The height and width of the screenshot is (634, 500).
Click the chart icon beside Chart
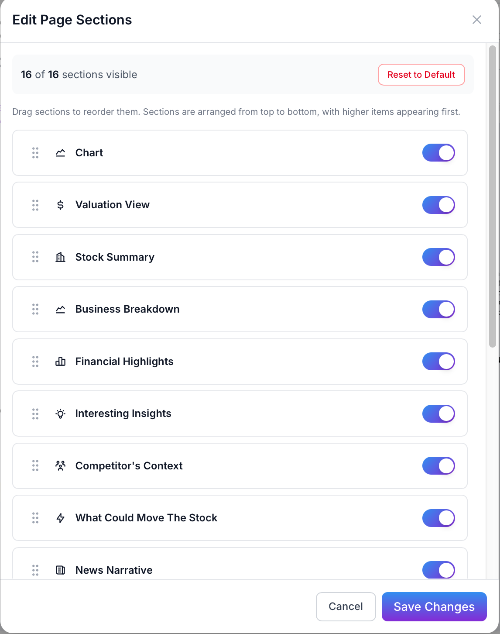tap(61, 153)
